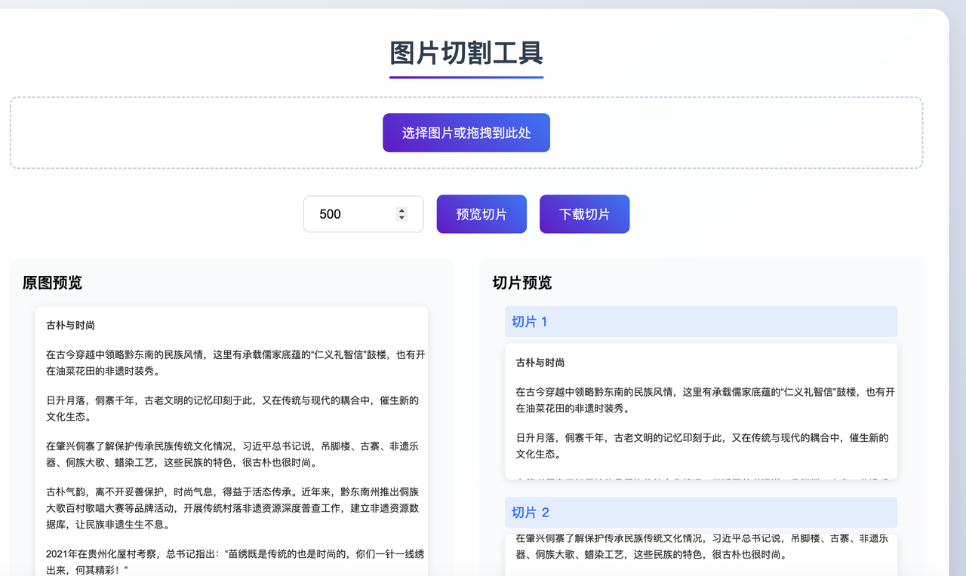Click the 预览切片 button
This screenshot has width=966, height=576.
pos(481,214)
